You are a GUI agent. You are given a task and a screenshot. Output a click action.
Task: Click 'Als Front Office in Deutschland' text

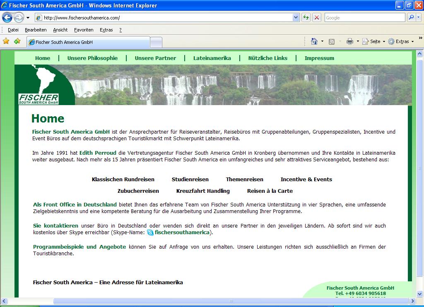[75, 204]
